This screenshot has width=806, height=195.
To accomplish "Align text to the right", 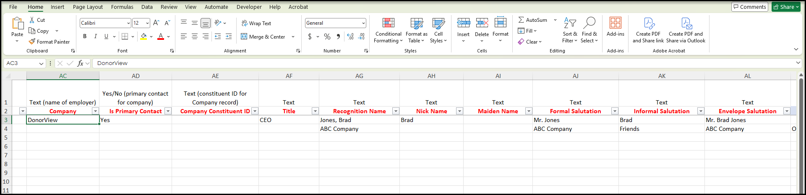I will 206,36.
